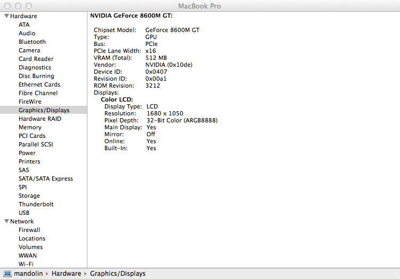The height and width of the screenshot is (279, 400).
Task: Open the Bluetooth hardware section
Action: point(32,42)
